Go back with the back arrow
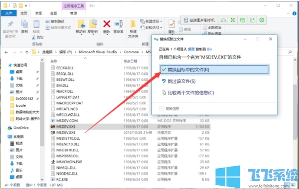The width and height of the screenshot is (299, 189). click(x=6, y=52)
